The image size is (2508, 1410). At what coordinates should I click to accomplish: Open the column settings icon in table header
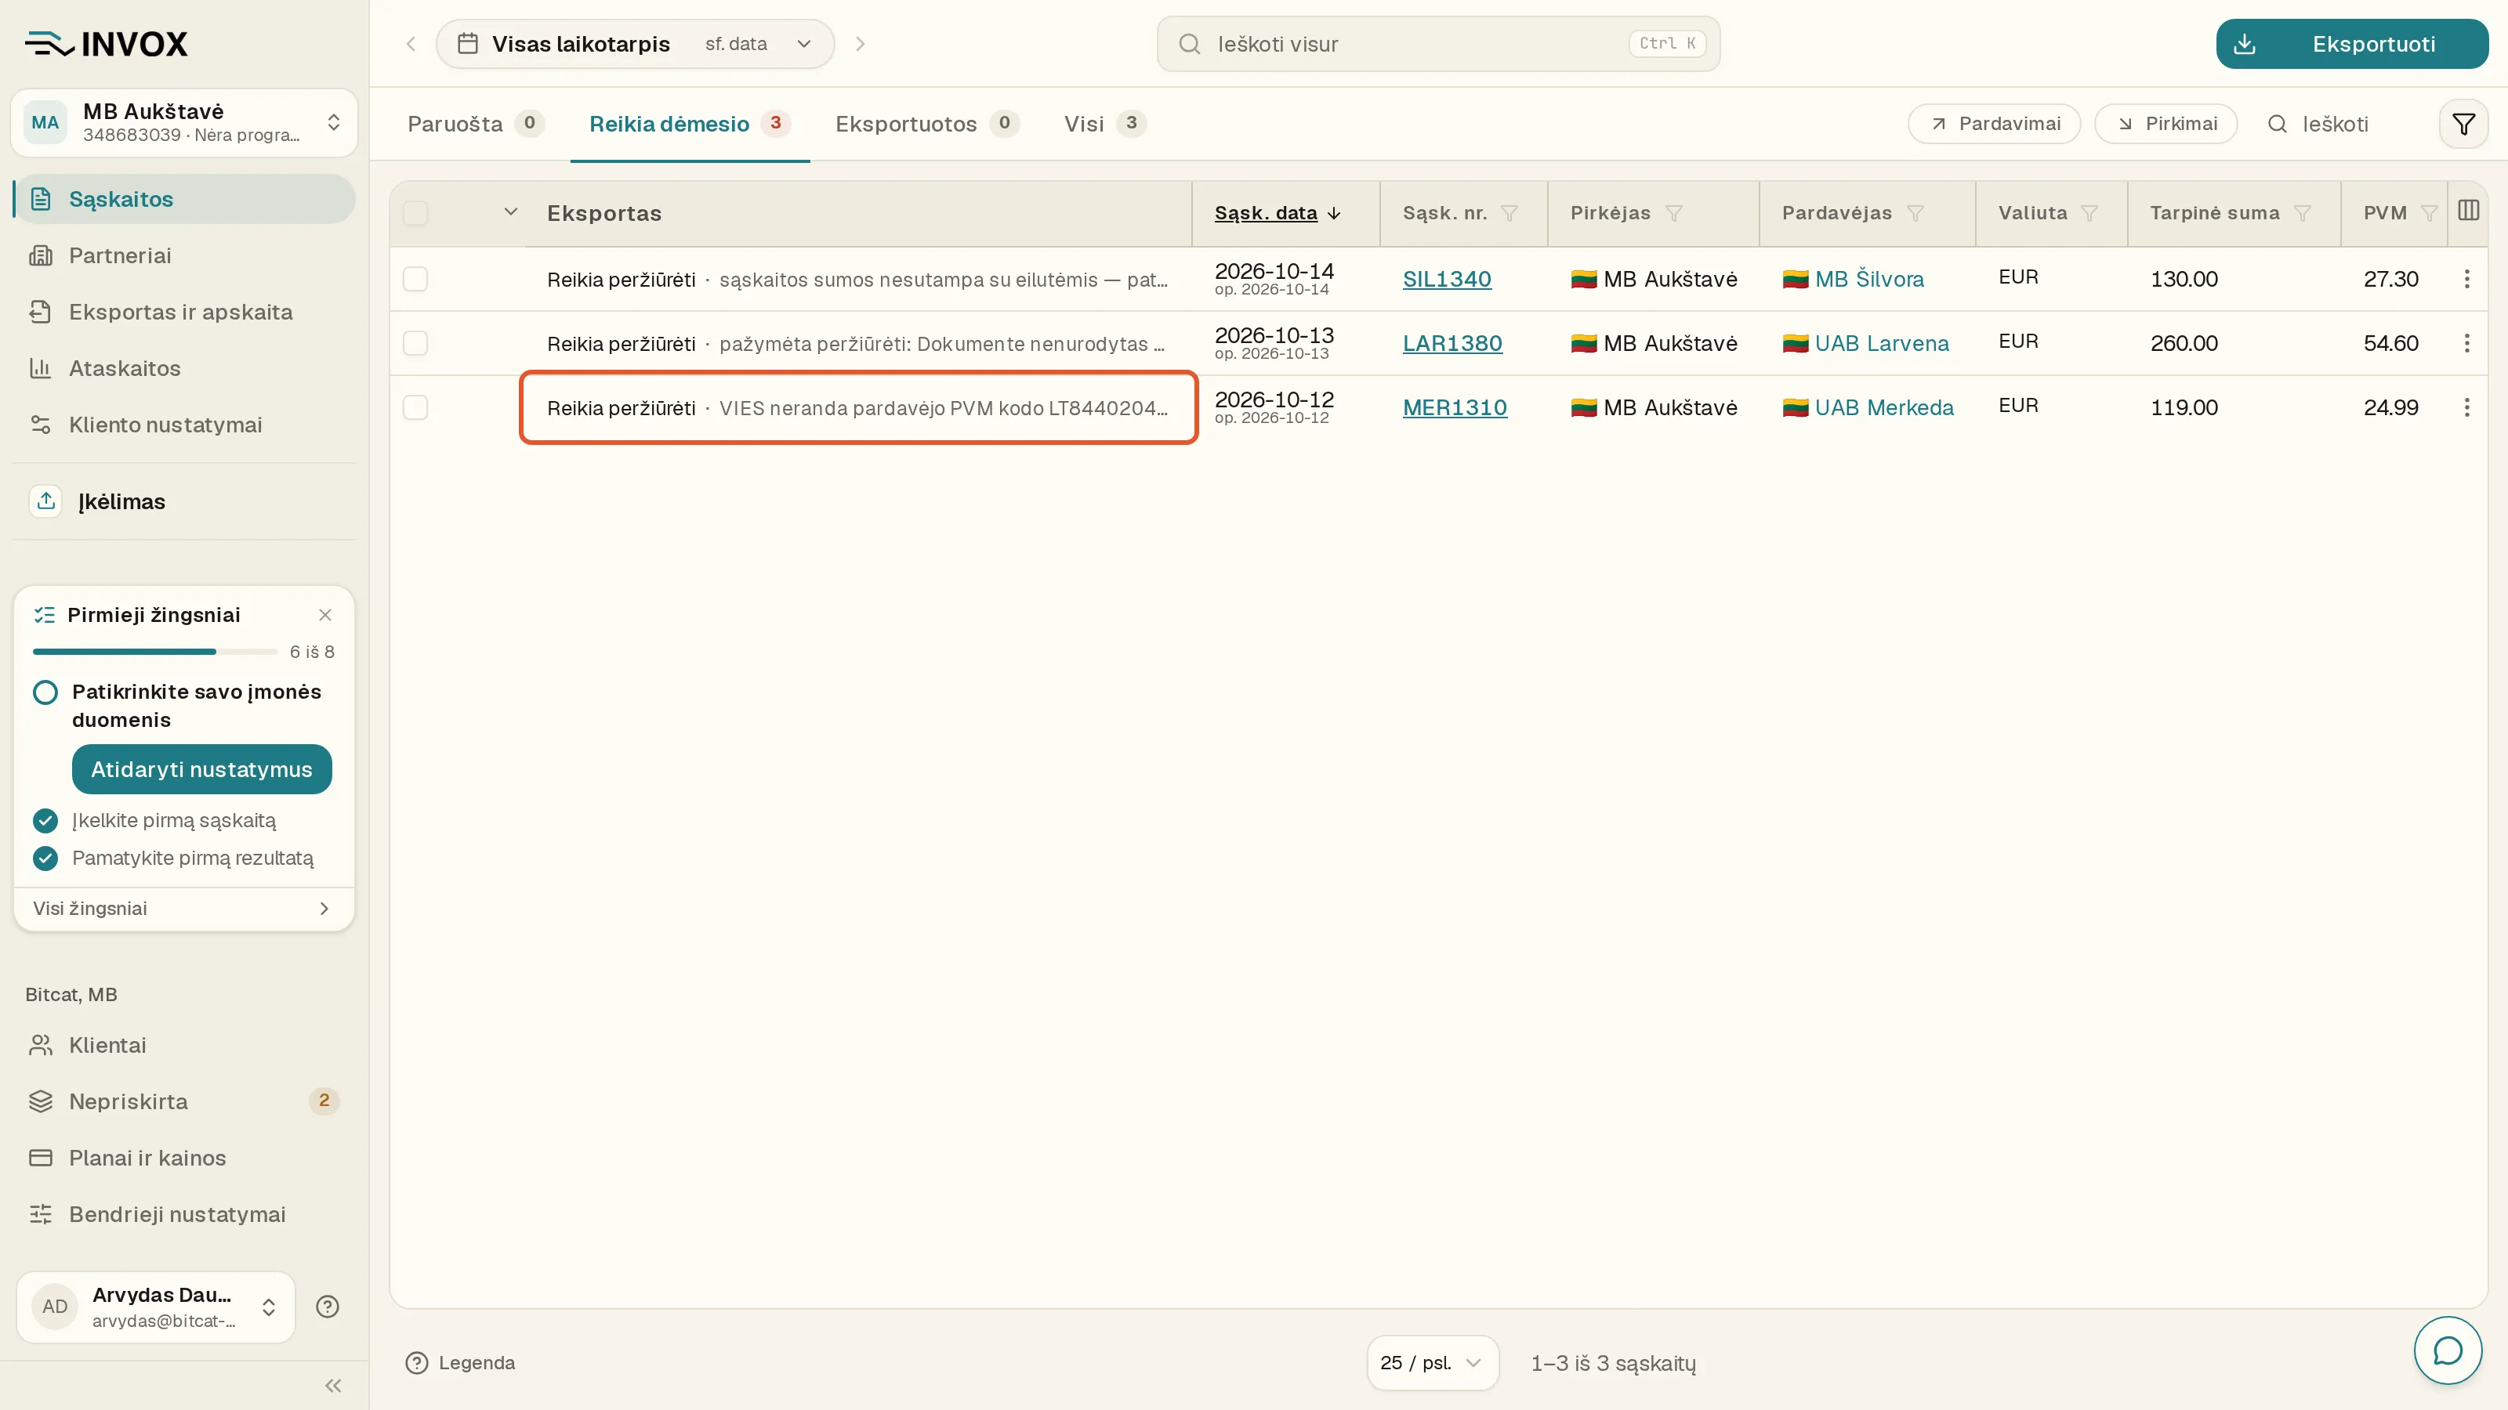pos(2468,211)
